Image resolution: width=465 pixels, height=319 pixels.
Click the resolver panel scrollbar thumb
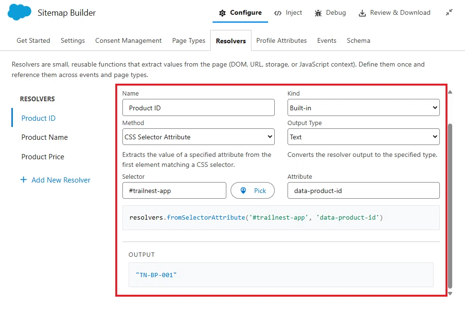coord(450,206)
